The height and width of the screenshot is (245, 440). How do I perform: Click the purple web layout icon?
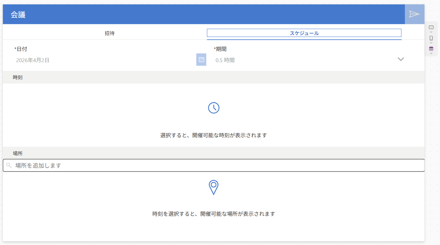[x=431, y=49]
